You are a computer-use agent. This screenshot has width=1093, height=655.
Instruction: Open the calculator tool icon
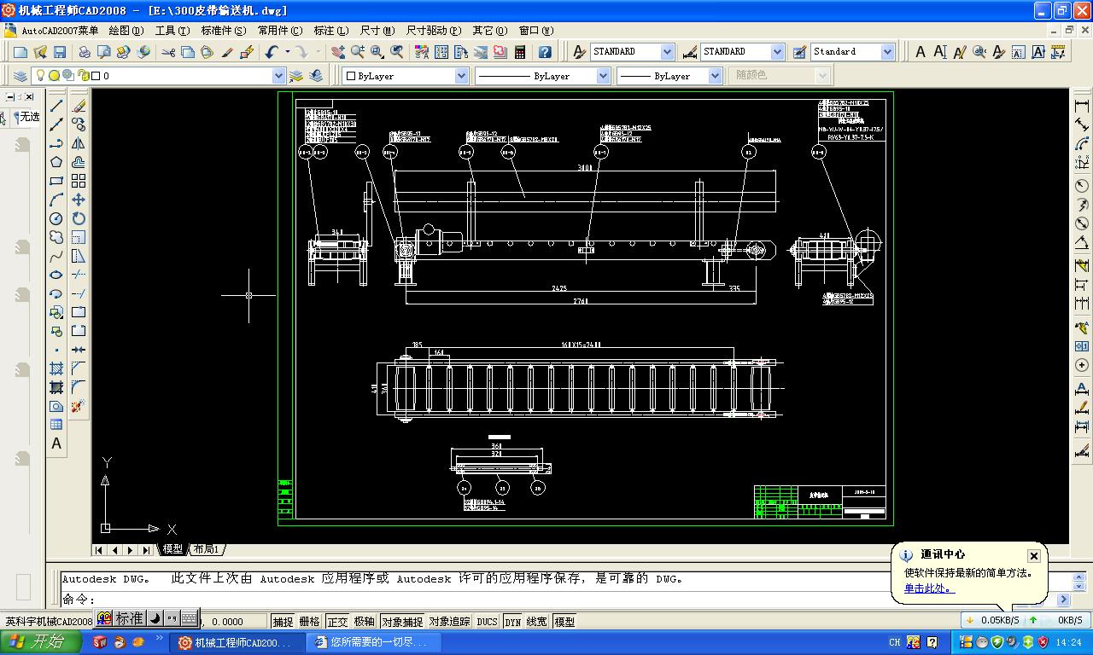point(520,52)
